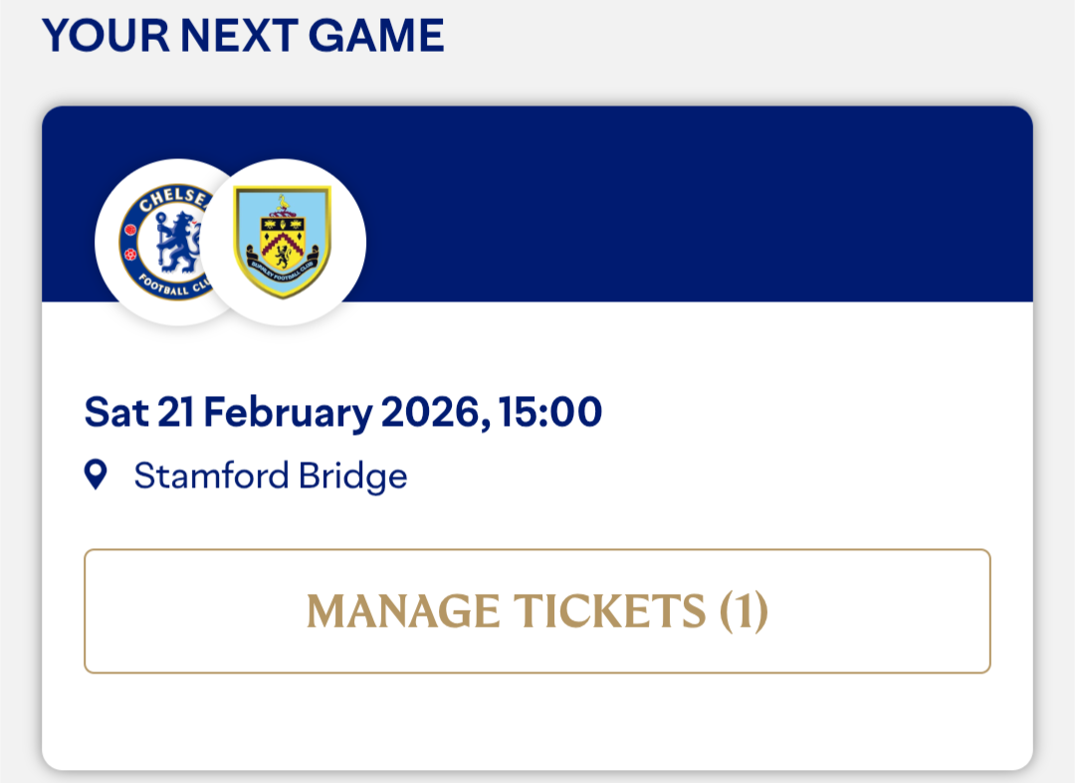The image size is (1075, 783).
Task: Tap the white circle around Burnley's badge
Action: click(283, 242)
